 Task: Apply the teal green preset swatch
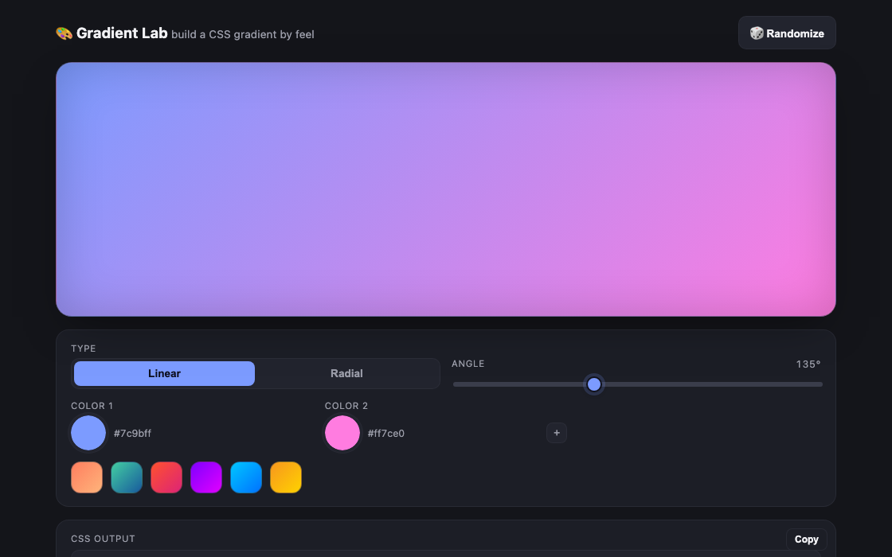click(x=127, y=477)
